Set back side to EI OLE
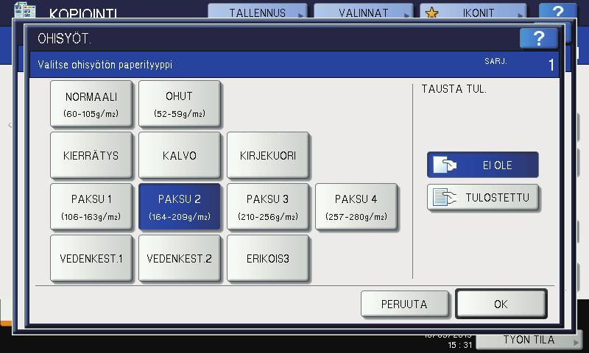589x353 pixels. coord(483,165)
